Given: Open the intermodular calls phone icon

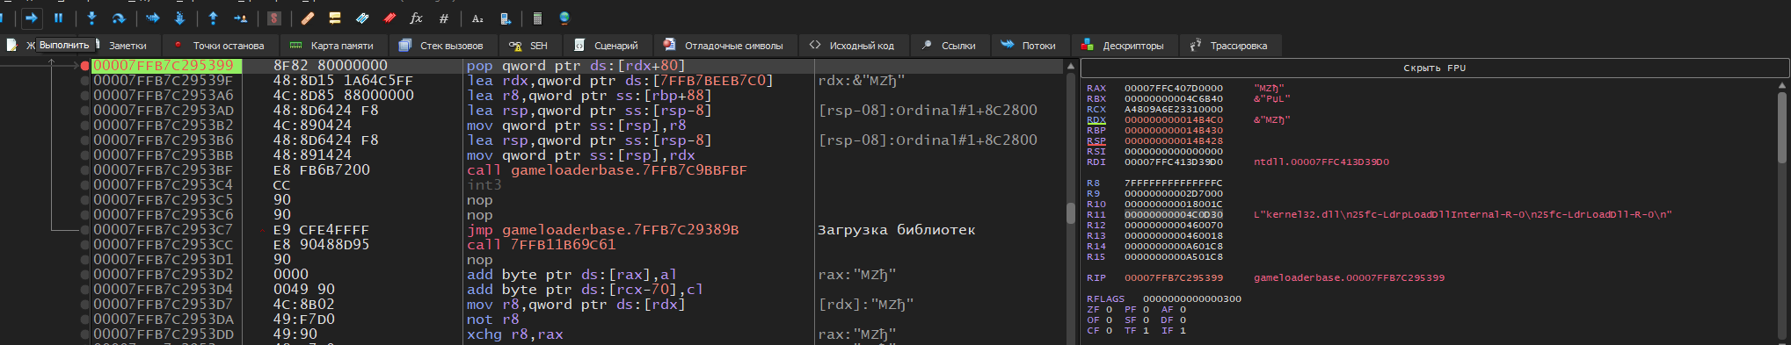Looking at the screenshot, I should click(x=505, y=18).
